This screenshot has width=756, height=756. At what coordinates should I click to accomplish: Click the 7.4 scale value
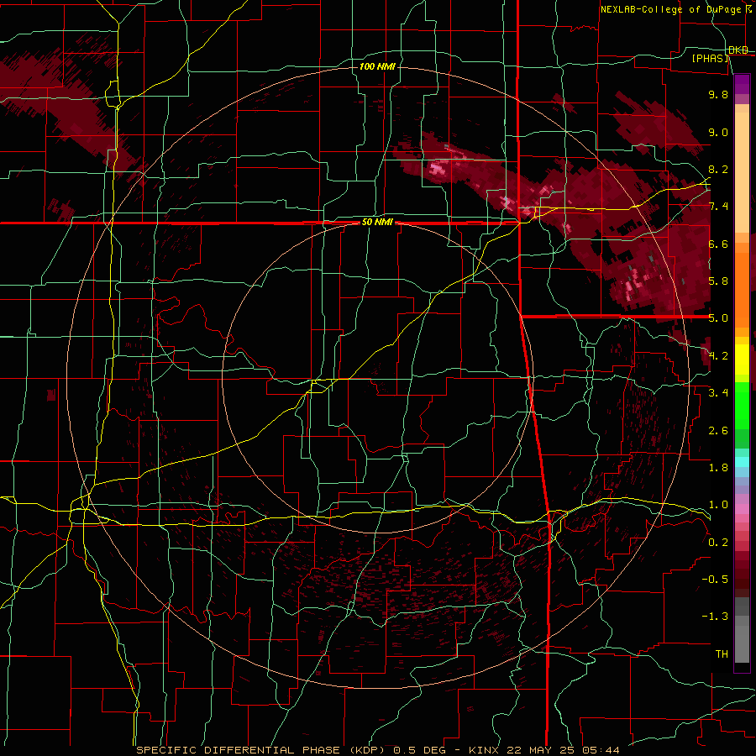(718, 207)
